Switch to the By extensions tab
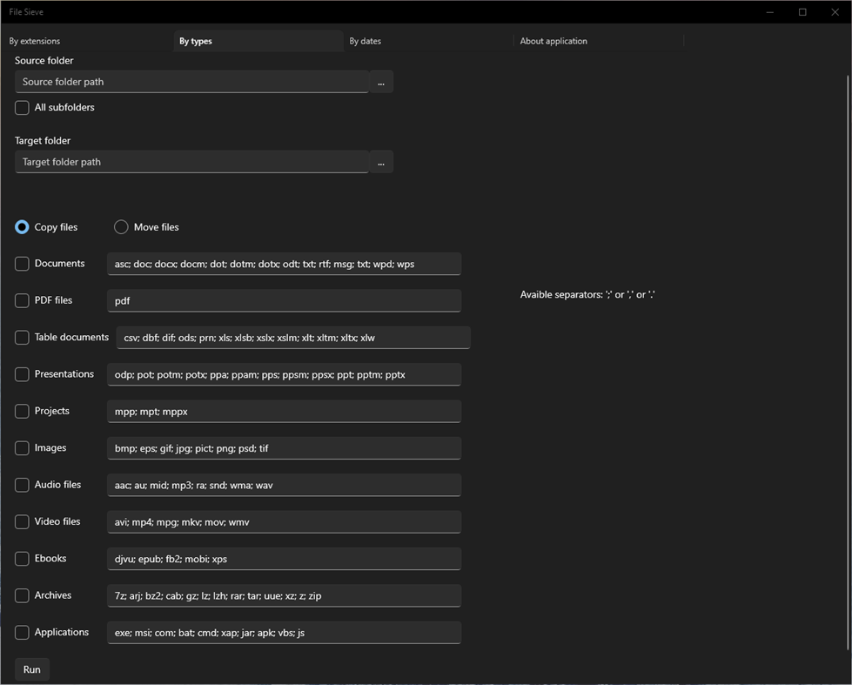 (35, 41)
